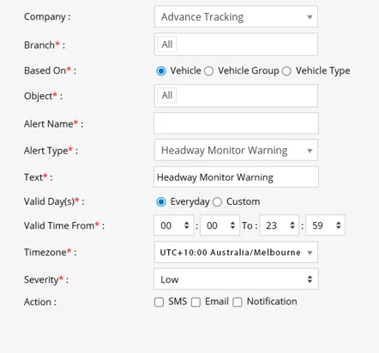Enable the SMS action checkbox
The width and height of the screenshot is (379, 353).
(159, 302)
